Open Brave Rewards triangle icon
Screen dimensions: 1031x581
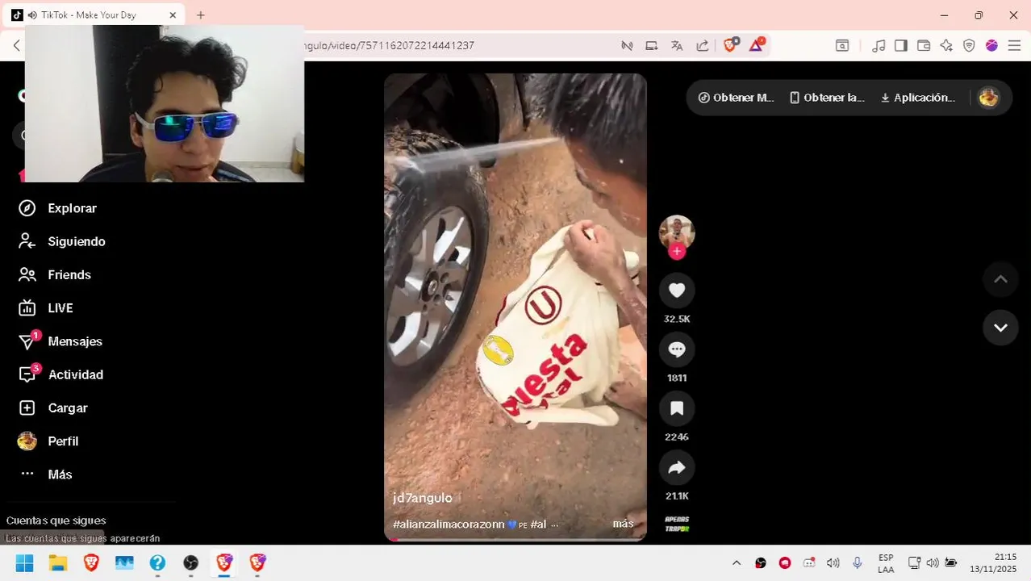click(756, 45)
